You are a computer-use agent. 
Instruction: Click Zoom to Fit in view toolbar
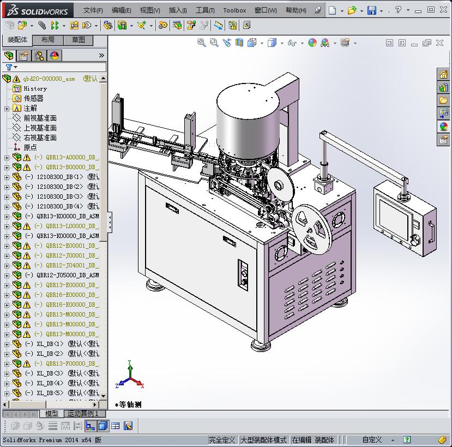tap(202, 43)
